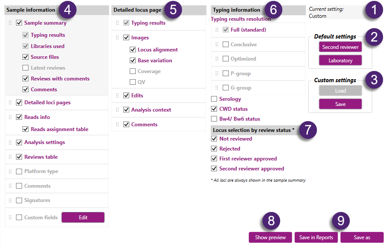Click the drag handle beside Edits row

(x=118, y=96)
